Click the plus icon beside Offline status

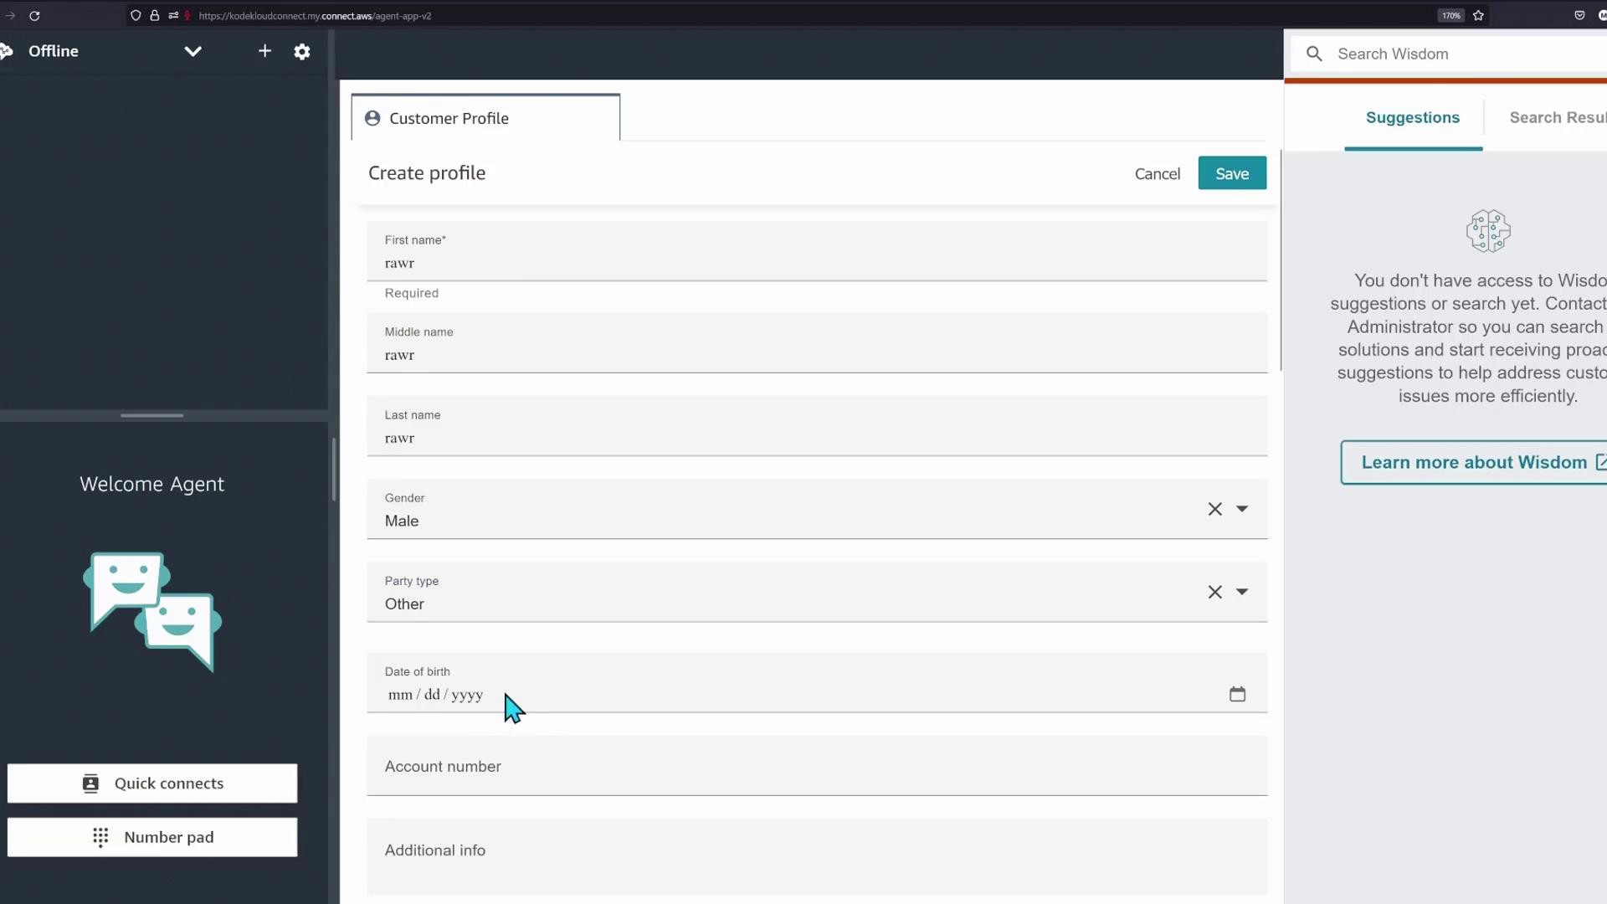[x=264, y=51]
